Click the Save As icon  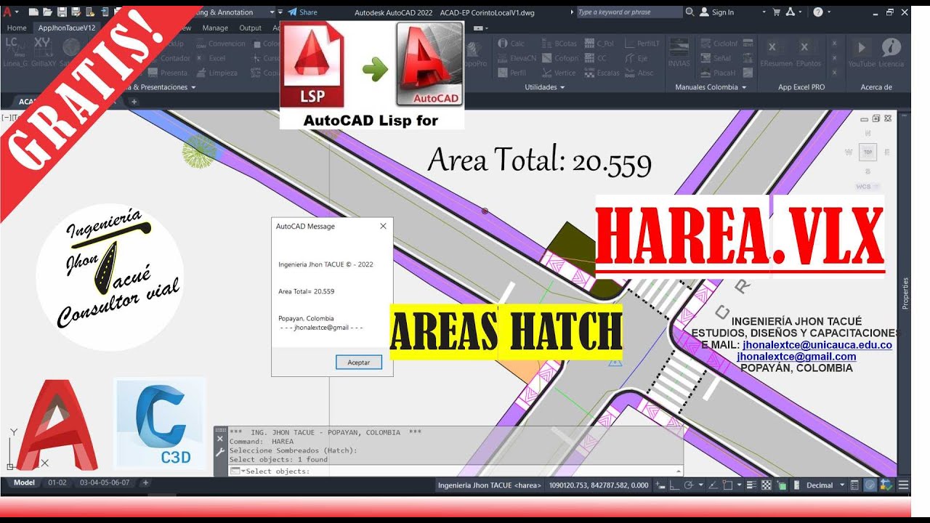(x=76, y=12)
